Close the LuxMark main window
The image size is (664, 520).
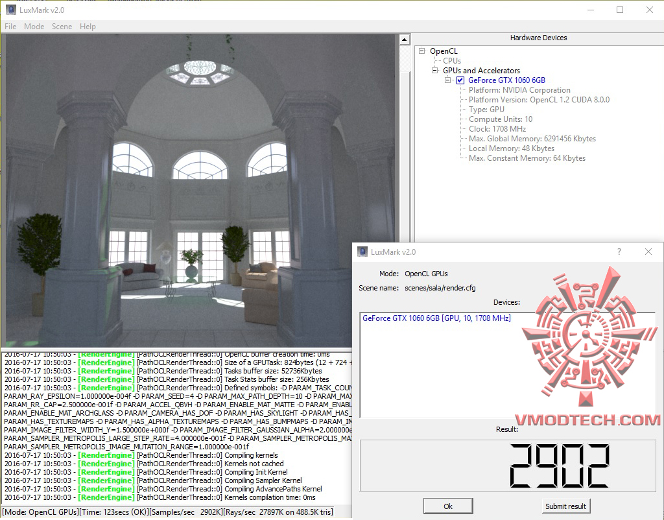point(650,10)
